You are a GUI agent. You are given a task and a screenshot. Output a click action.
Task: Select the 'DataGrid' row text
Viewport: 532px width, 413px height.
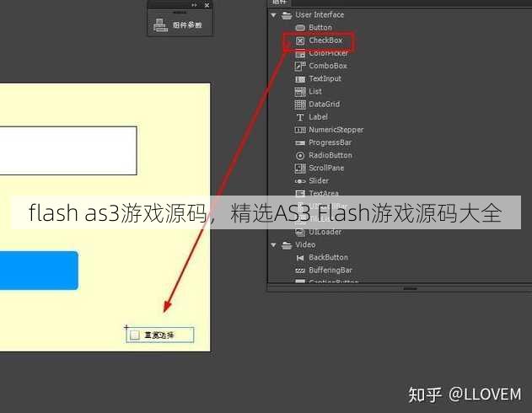pos(325,105)
